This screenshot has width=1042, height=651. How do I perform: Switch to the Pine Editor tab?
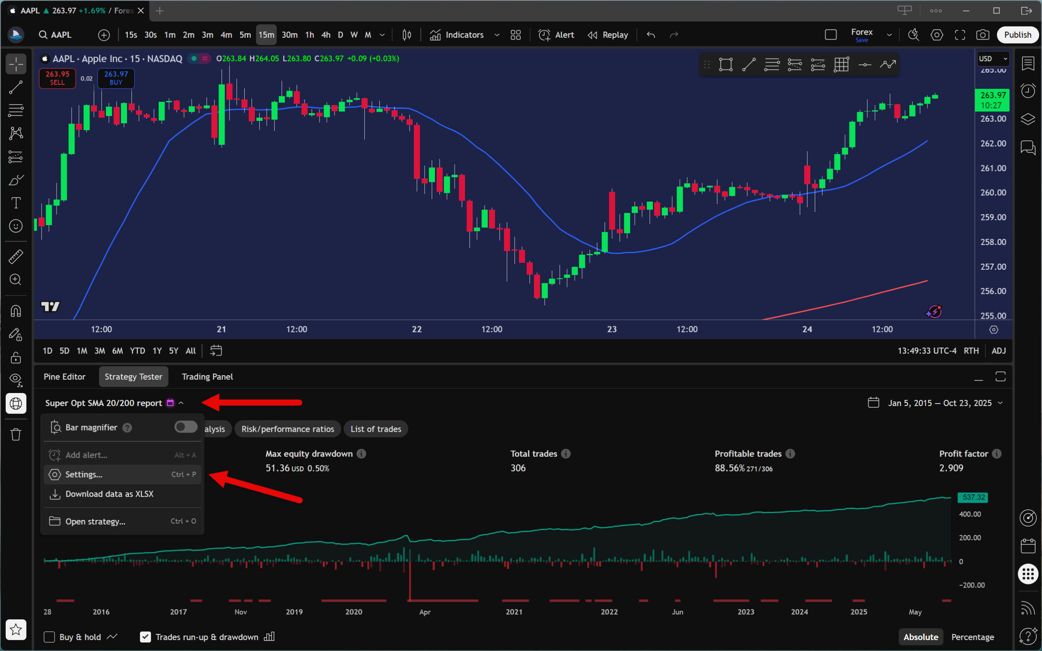65,377
